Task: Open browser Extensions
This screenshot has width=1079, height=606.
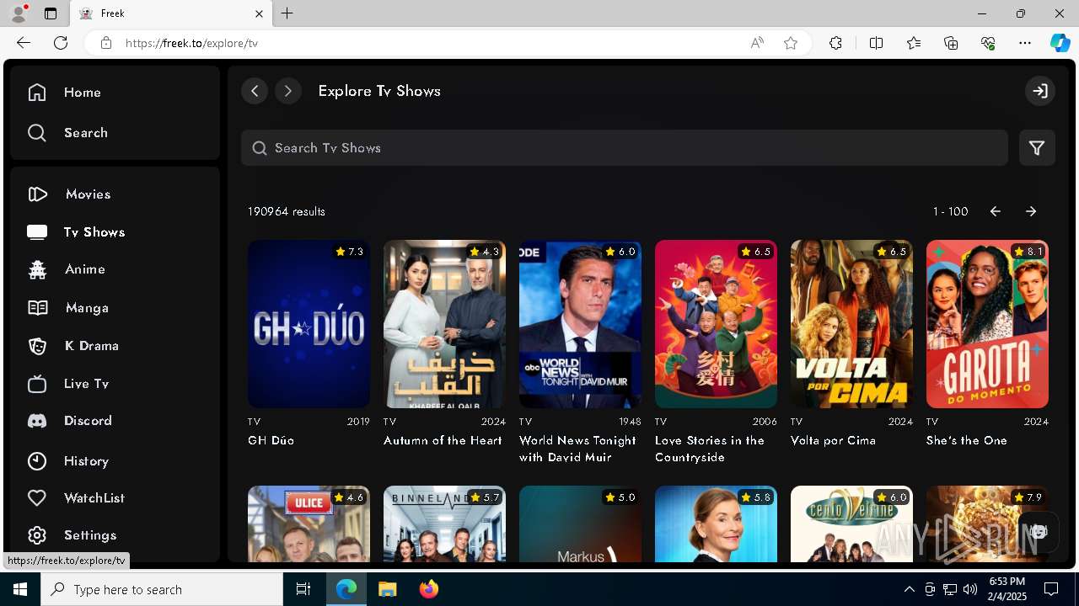Action: tap(835, 43)
